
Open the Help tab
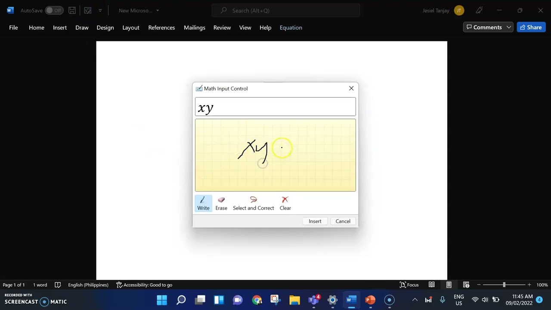(265, 28)
